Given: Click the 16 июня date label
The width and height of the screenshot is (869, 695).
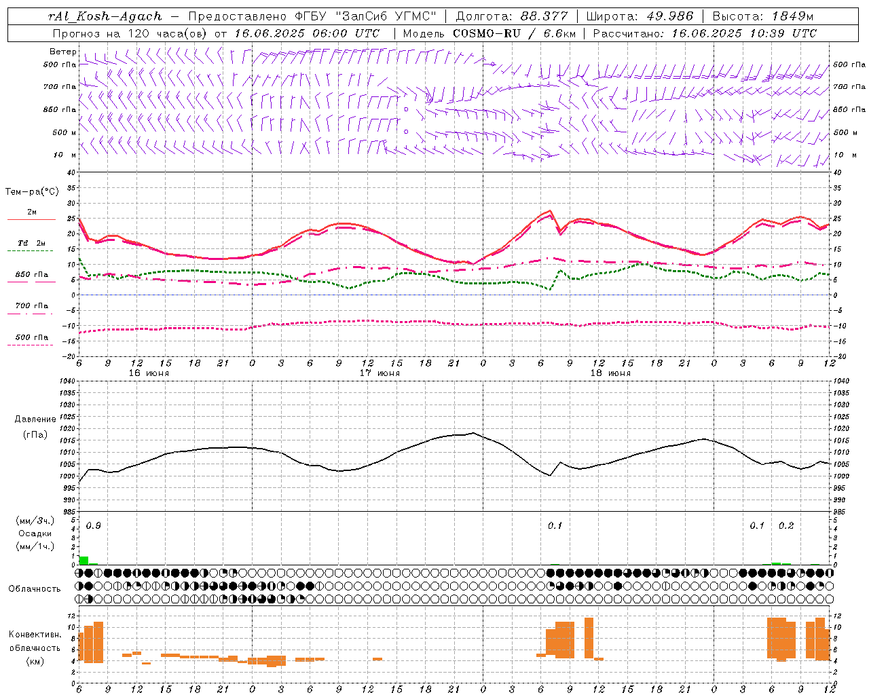Looking at the screenshot, I should [149, 373].
